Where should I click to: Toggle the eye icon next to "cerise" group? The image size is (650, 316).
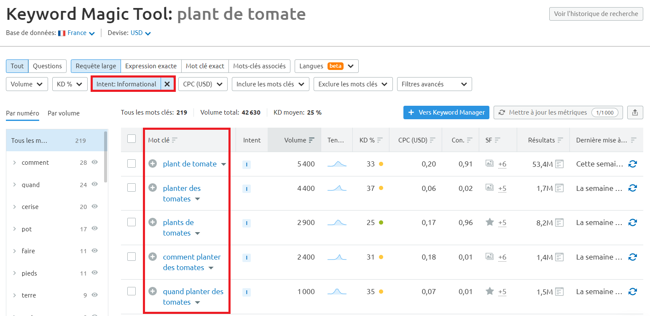pyautogui.click(x=94, y=206)
